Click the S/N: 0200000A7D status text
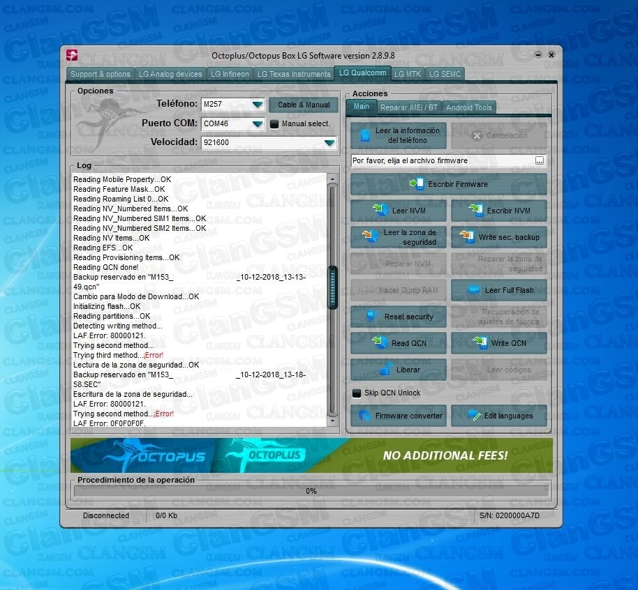The height and width of the screenshot is (590, 638). (510, 515)
